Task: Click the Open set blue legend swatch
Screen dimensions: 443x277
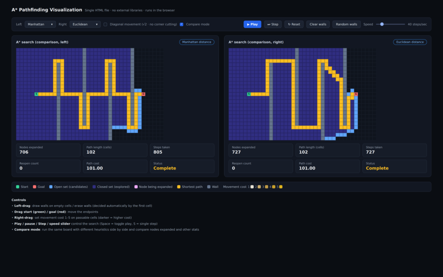Action: 51,187
